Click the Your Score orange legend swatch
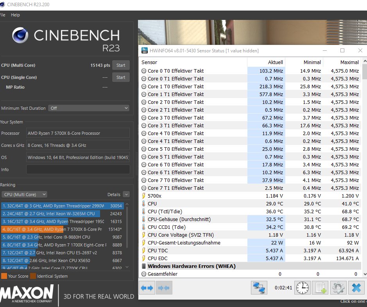The image size is (367, 307). point(4,276)
